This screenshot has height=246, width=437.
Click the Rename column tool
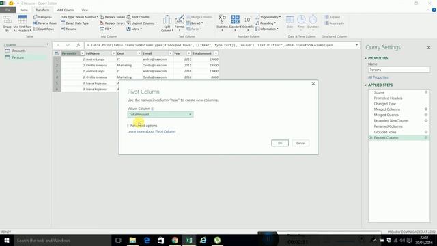pos(69,29)
